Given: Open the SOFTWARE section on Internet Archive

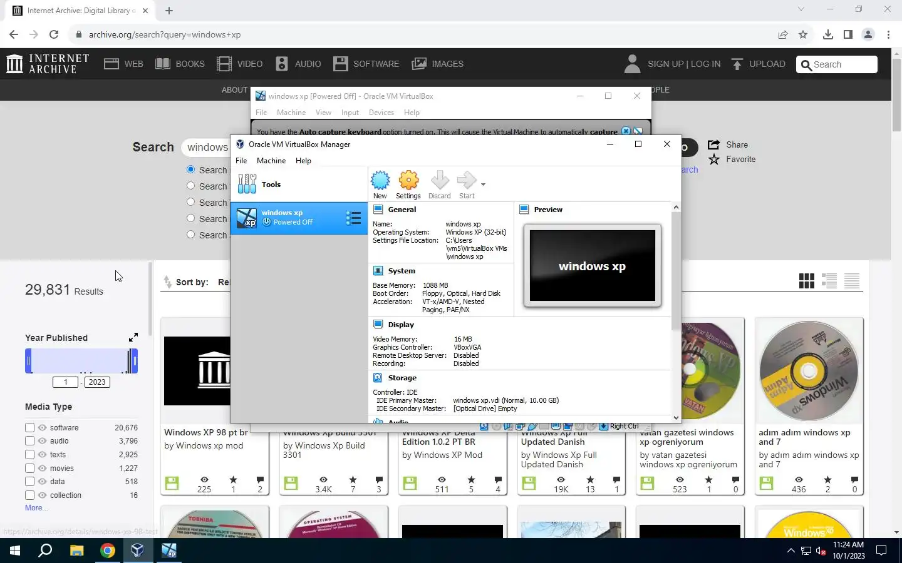Looking at the screenshot, I should pos(366,64).
